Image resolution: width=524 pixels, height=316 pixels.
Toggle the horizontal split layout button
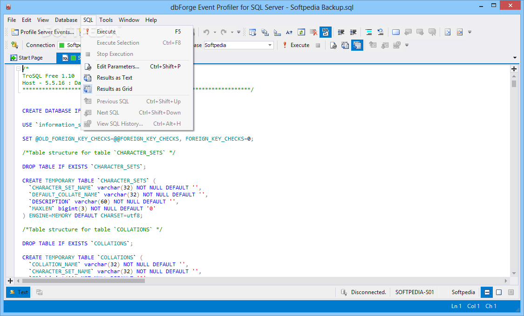coord(487,292)
